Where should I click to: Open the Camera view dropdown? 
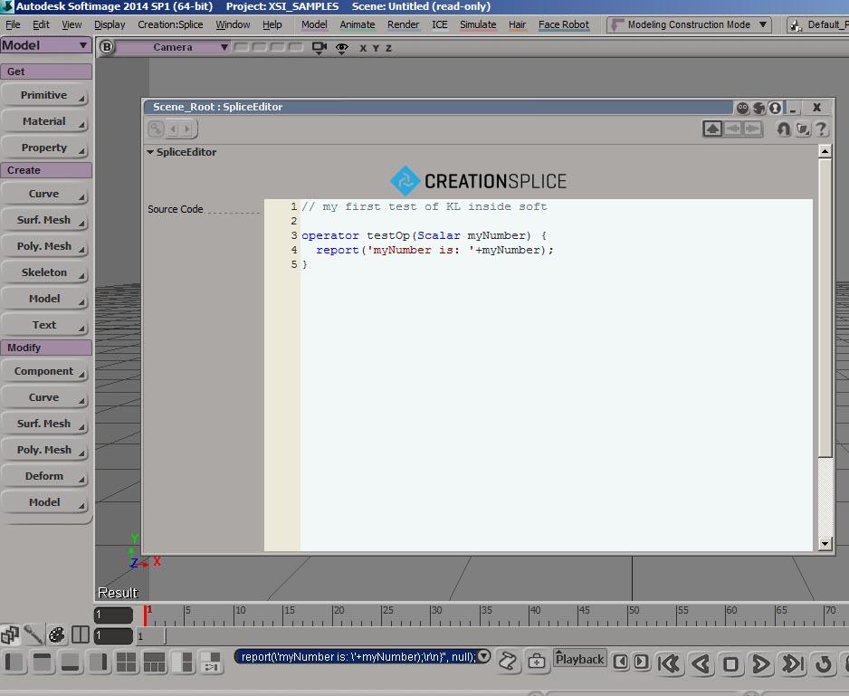[172, 47]
